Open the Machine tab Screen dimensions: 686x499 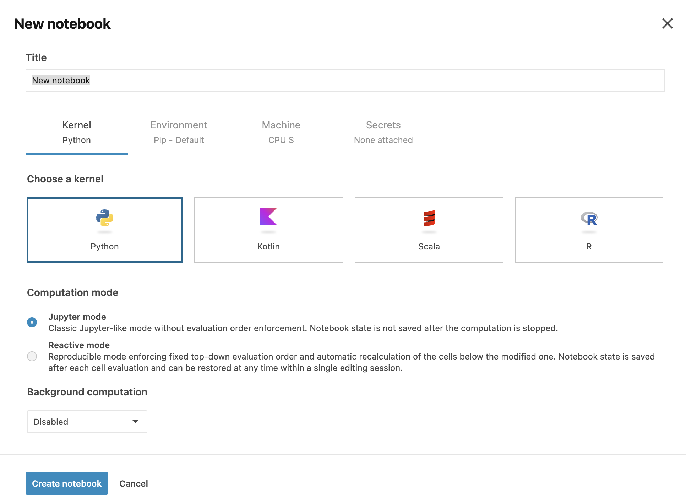pyautogui.click(x=281, y=132)
